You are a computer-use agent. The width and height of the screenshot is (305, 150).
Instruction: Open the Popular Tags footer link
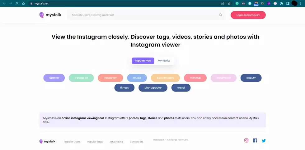(x=95, y=142)
